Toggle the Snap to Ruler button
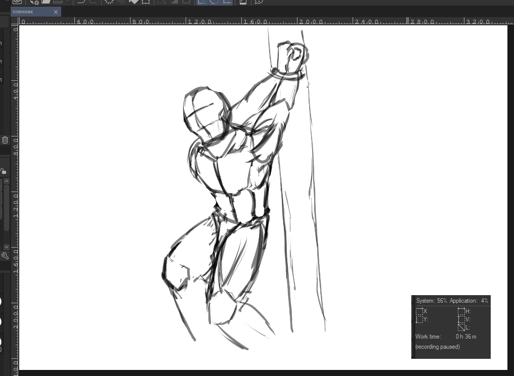Screen dimensions: 514x376 tap(201, 2)
